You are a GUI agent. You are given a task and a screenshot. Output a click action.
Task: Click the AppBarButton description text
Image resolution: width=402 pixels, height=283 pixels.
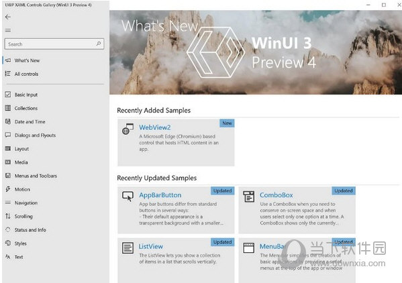click(181, 213)
